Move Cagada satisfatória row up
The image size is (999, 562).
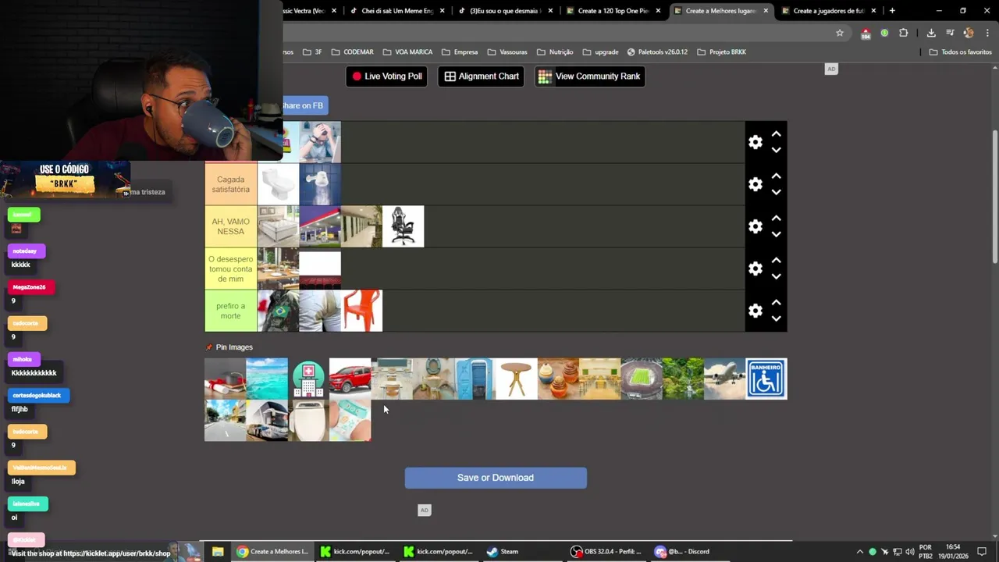[776, 176]
